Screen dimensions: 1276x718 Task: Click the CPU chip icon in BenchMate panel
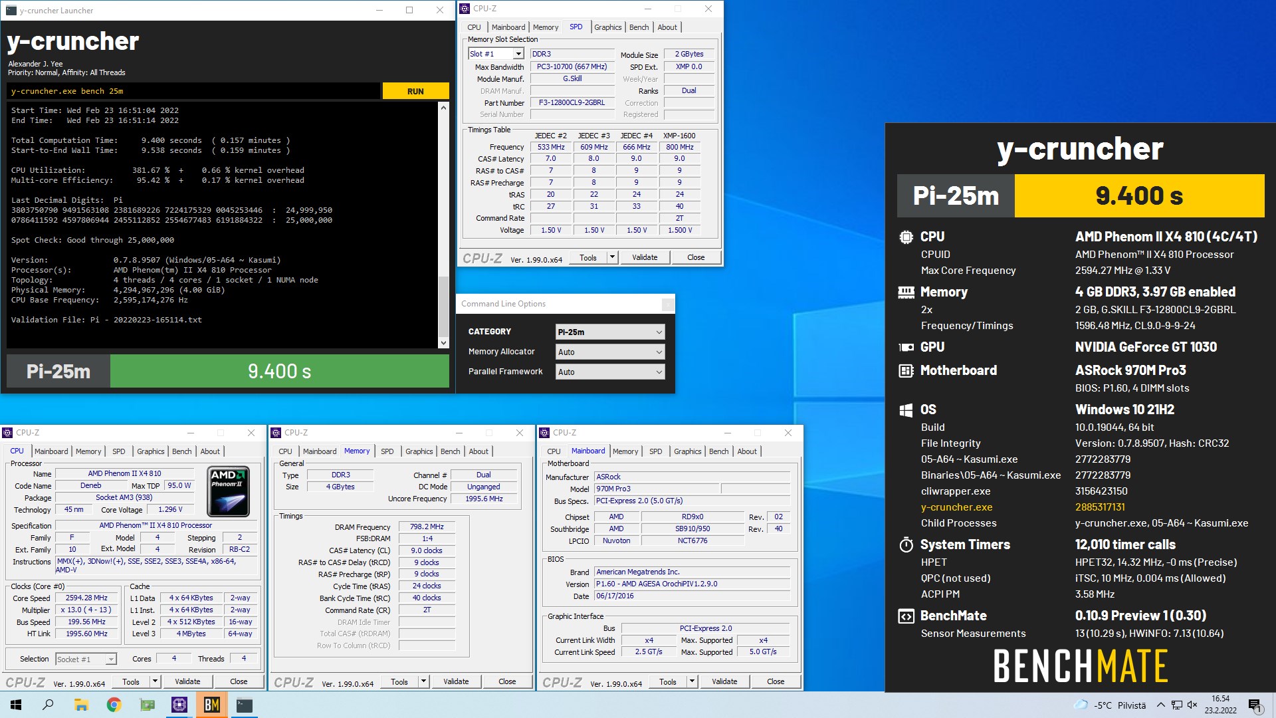point(906,237)
